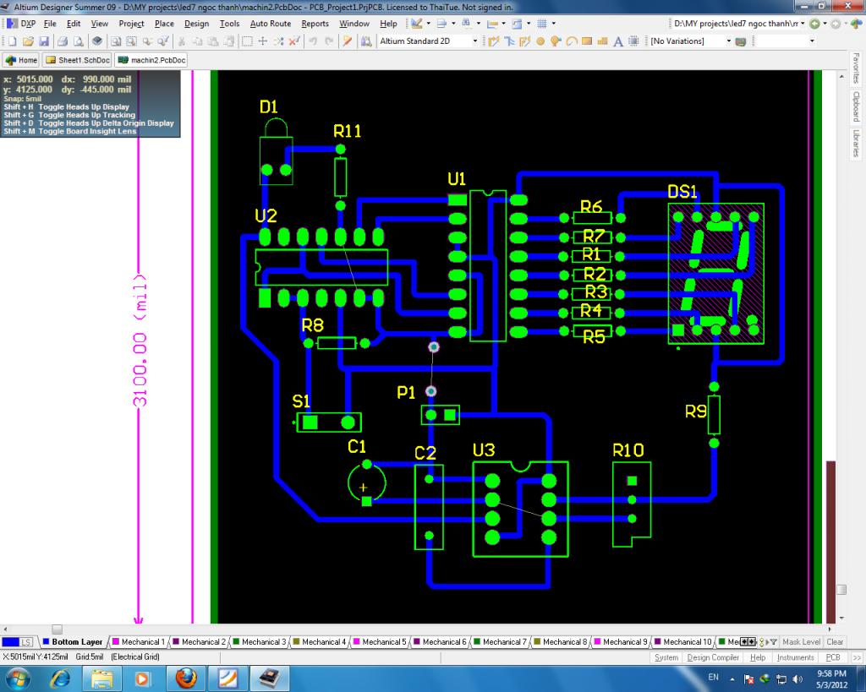Image resolution: width=866 pixels, height=692 pixels.
Task: Open the Auto Route menu
Action: pyautogui.click(x=270, y=24)
